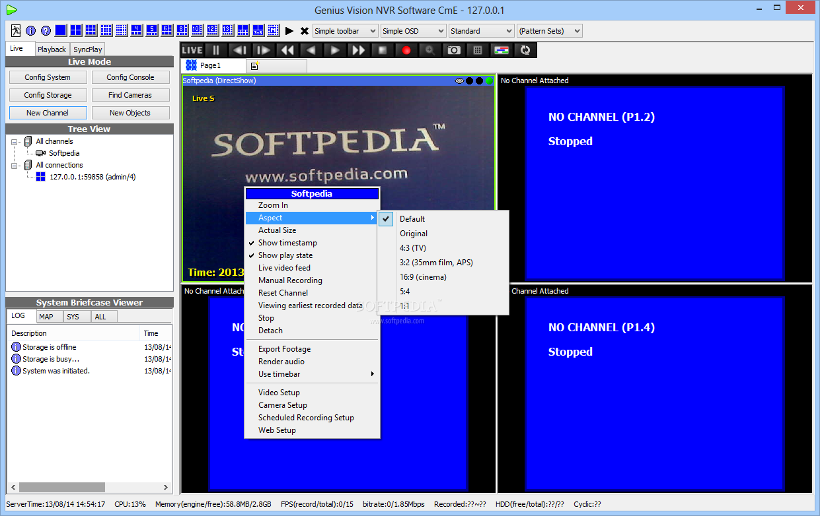This screenshot has width=820, height=516.
Task: Take a snapshot with camera icon
Action: tap(454, 49)
